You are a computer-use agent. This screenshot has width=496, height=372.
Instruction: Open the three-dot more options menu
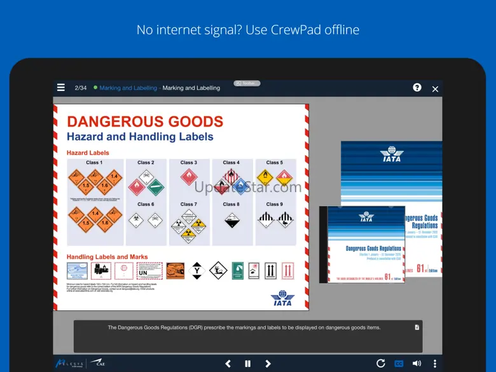[435, 364]
